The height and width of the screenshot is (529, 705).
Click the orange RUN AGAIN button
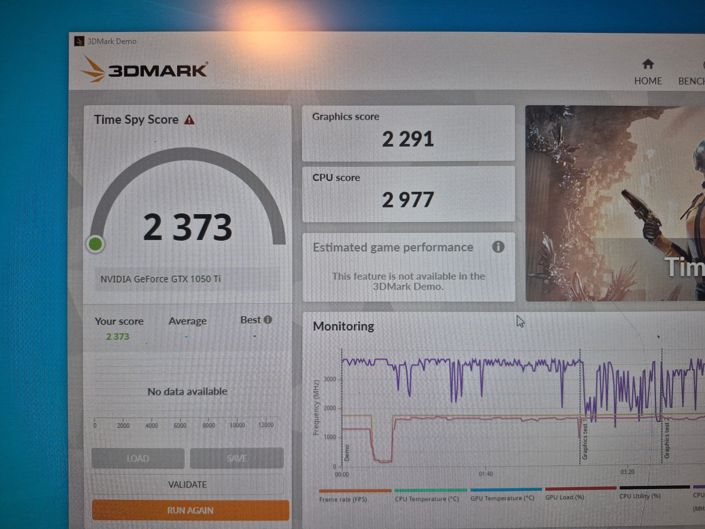point(190,510)
